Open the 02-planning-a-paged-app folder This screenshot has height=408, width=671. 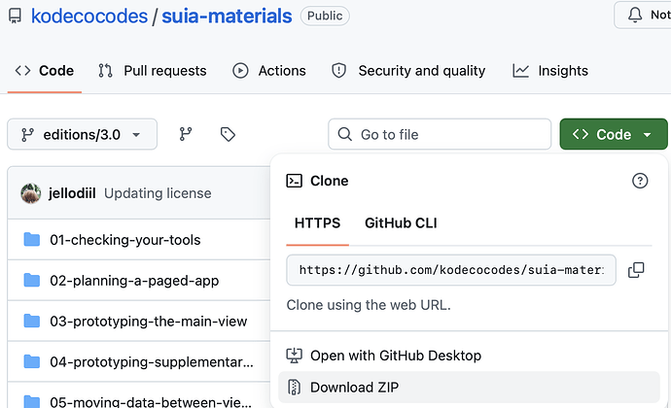134,281
